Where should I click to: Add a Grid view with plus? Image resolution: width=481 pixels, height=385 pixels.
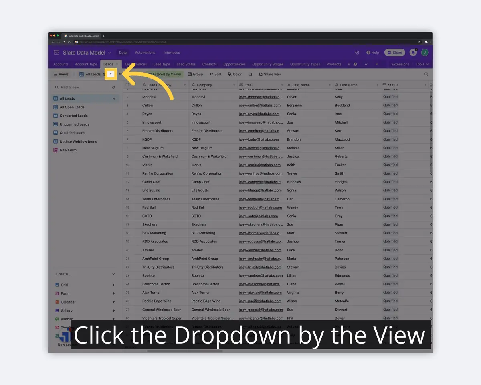click(114, 285)
